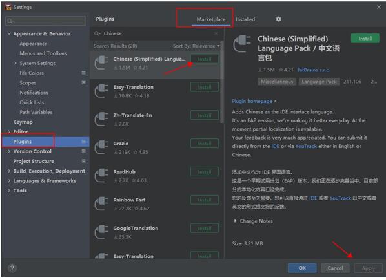Screen dimensions: 386x280
Task: Click the Rainbow Fart plugin icon
Action: (x=101, y=204)
